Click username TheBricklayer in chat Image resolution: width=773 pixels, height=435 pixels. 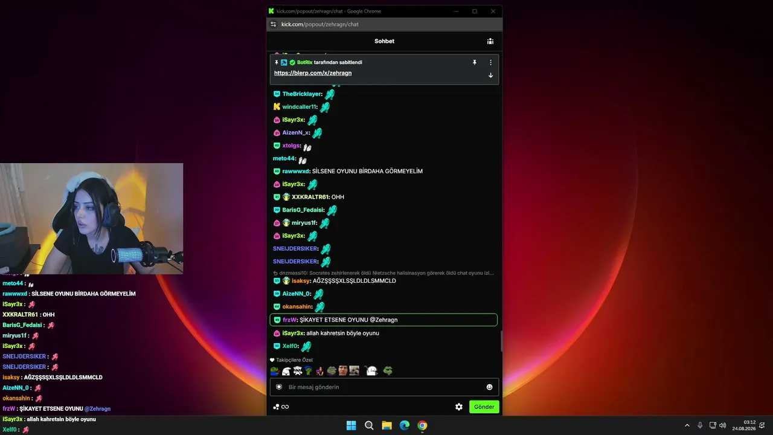coord(302,94)
